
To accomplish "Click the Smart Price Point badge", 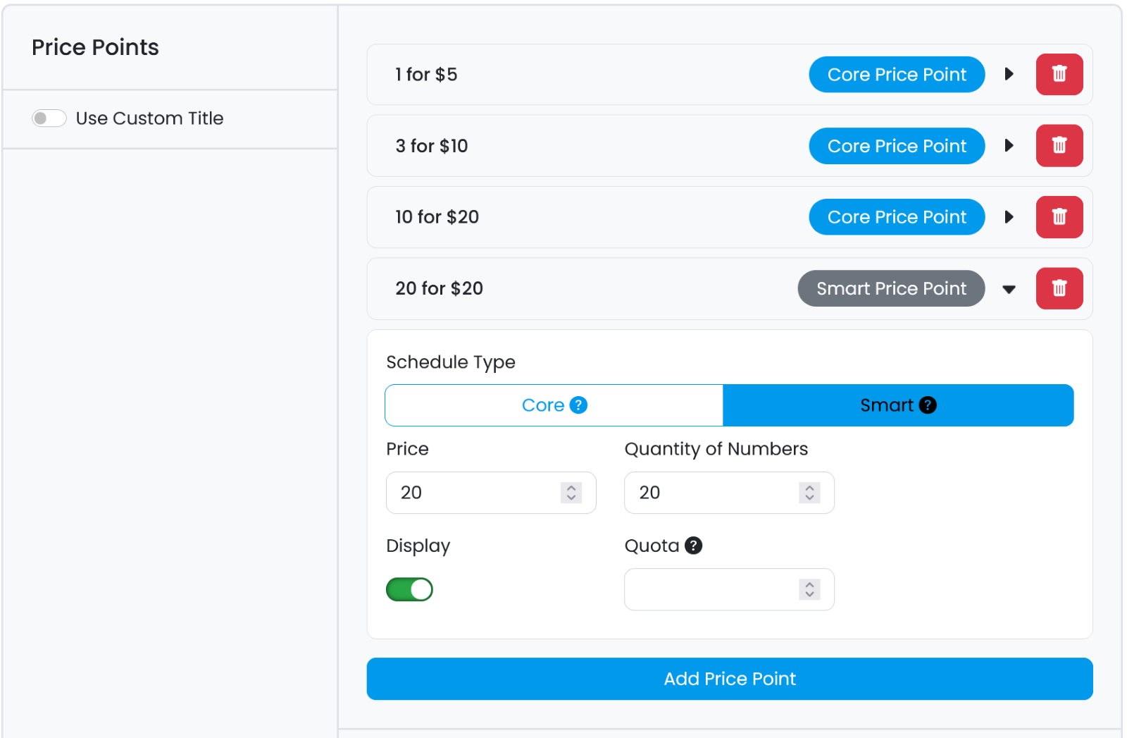I will point(890,288).
